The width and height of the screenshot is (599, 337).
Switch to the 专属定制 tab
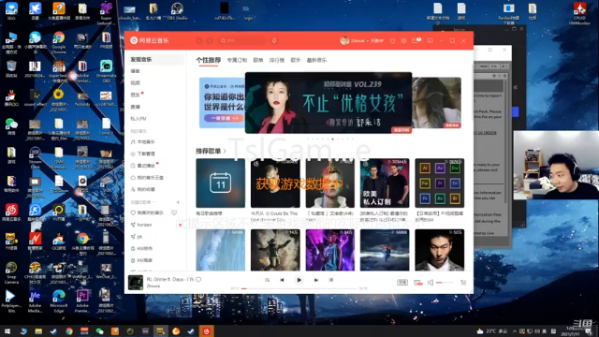(x=237, y=60)
